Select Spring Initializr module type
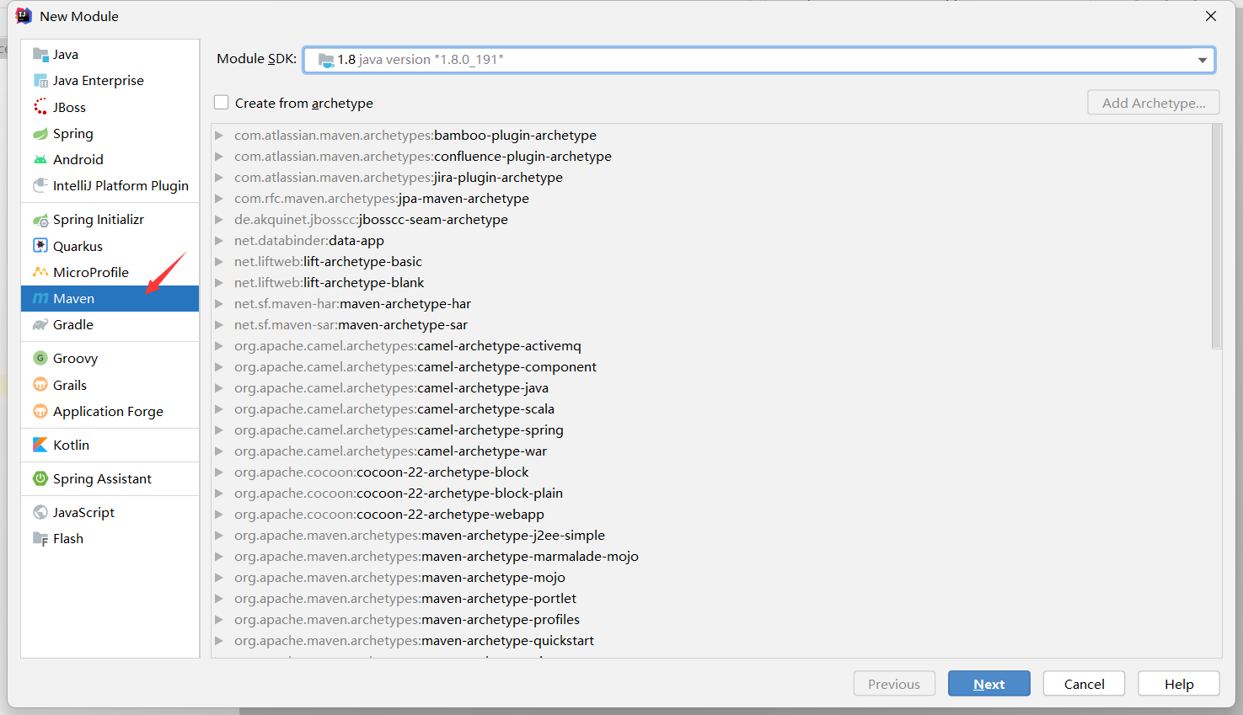The height and width of the screenshot is (715, 1243). tap(110, 220)
